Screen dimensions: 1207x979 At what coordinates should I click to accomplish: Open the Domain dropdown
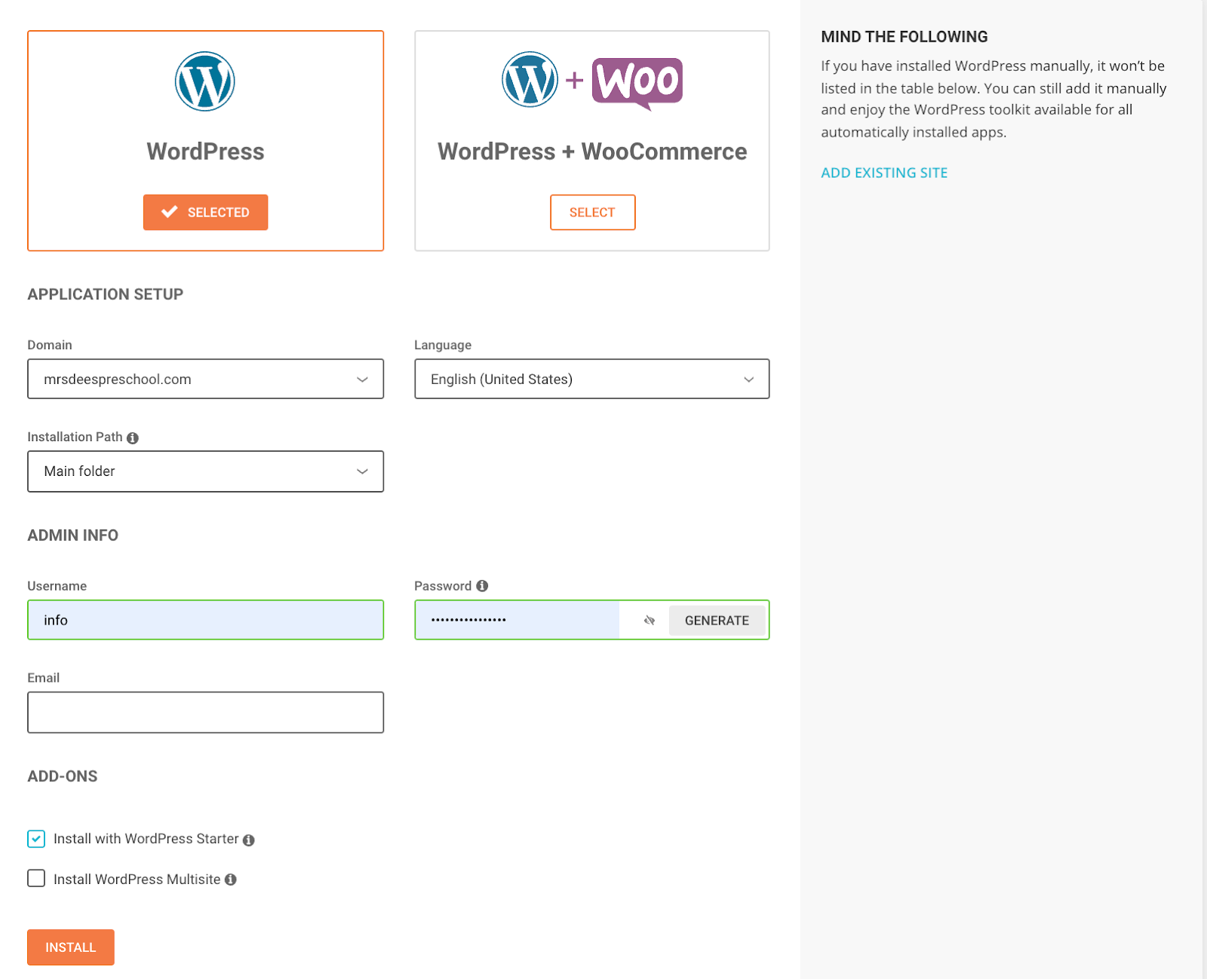tap(205, 379)
